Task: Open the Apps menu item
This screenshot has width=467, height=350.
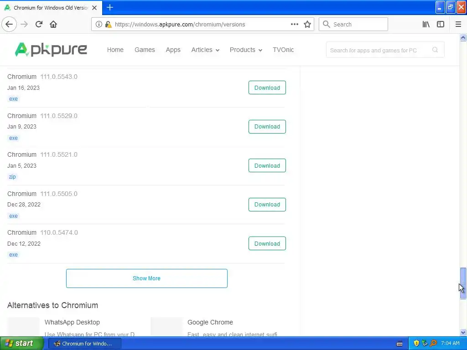Action: 173,50
